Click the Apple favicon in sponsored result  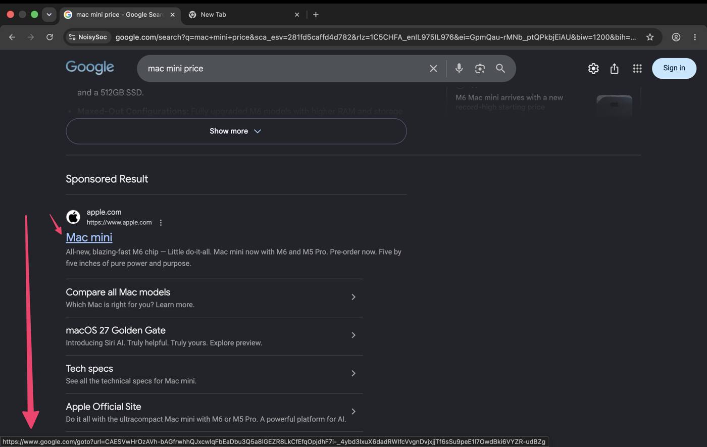[x=73, y=217]
